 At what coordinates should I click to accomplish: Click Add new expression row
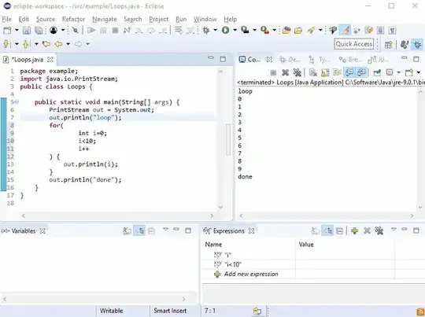251,275
